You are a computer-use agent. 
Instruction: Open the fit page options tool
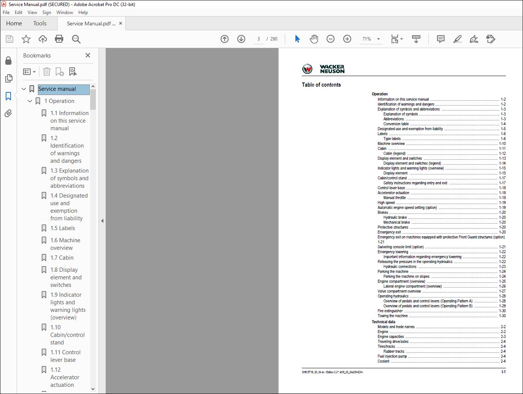click(397, 39)
